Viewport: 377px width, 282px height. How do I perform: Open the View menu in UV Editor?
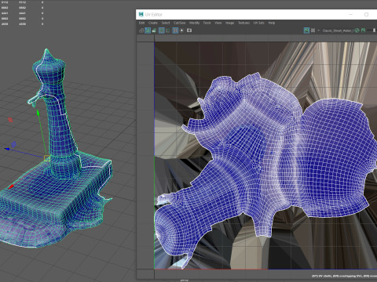pyautogui.click(x=218, y=23)
